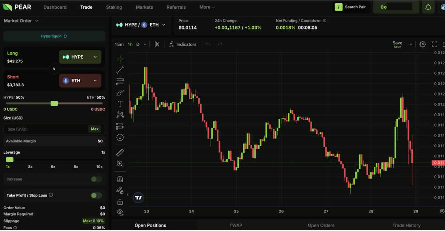Select the crosshair cursor tool

tap(120, 59)
